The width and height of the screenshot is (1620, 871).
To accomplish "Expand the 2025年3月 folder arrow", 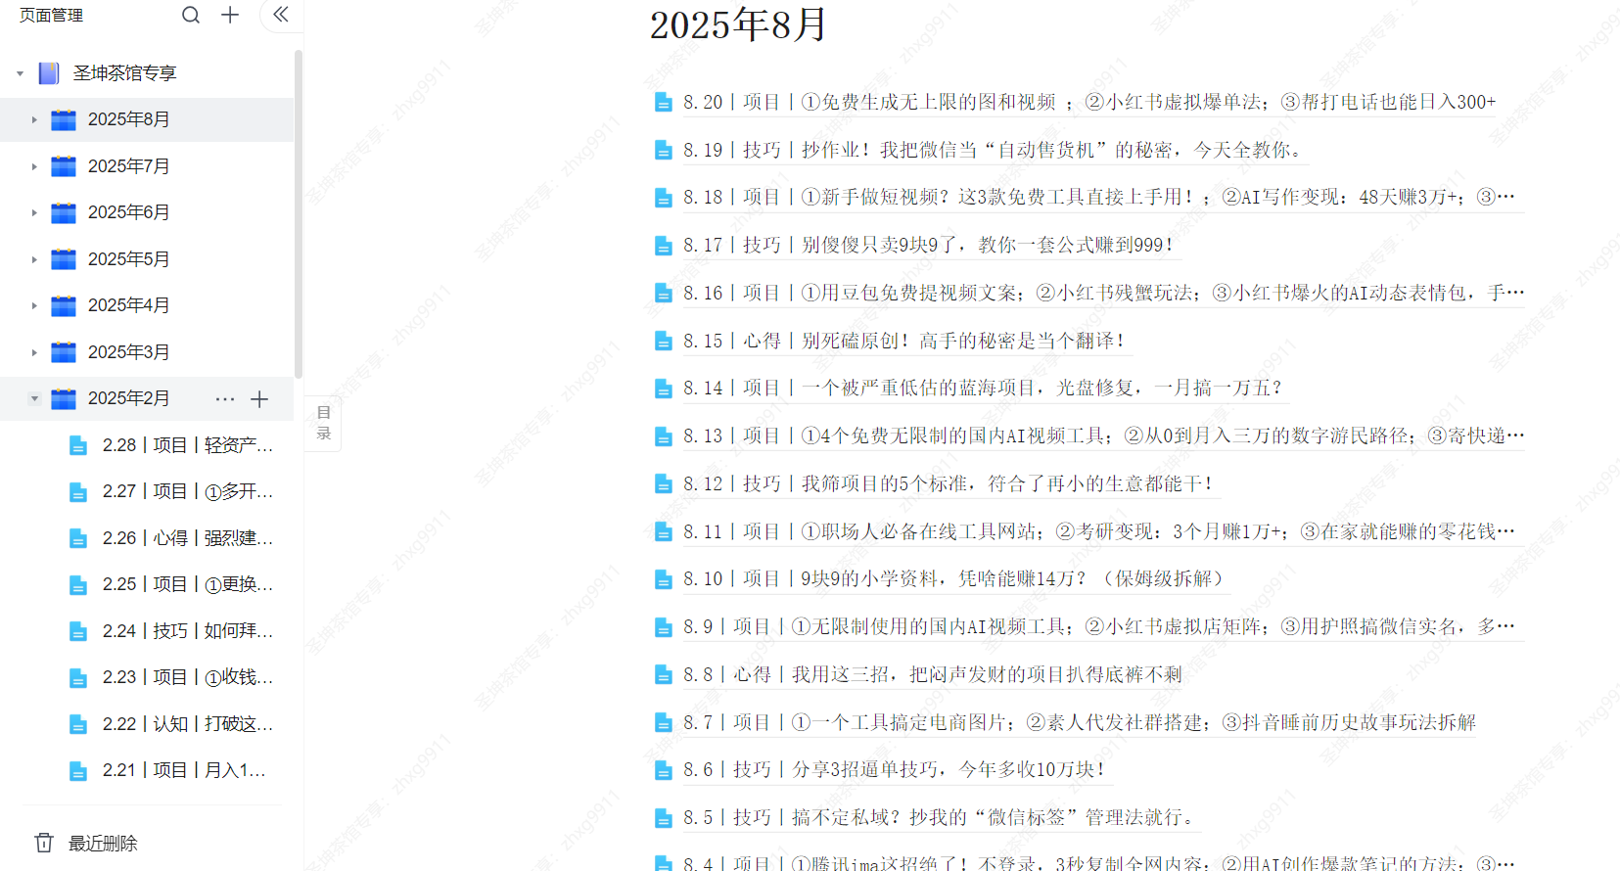I will click(x=34, y=352).
